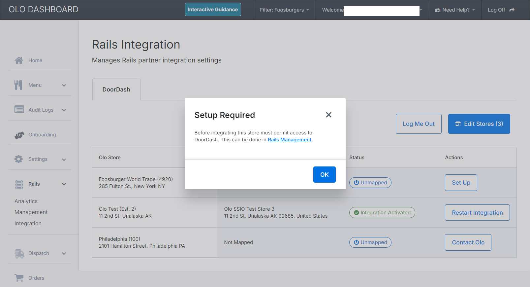Open the Filter: Foosburgers dropdown
Viewport: 530px width, 287px height.
click(285, 10)
